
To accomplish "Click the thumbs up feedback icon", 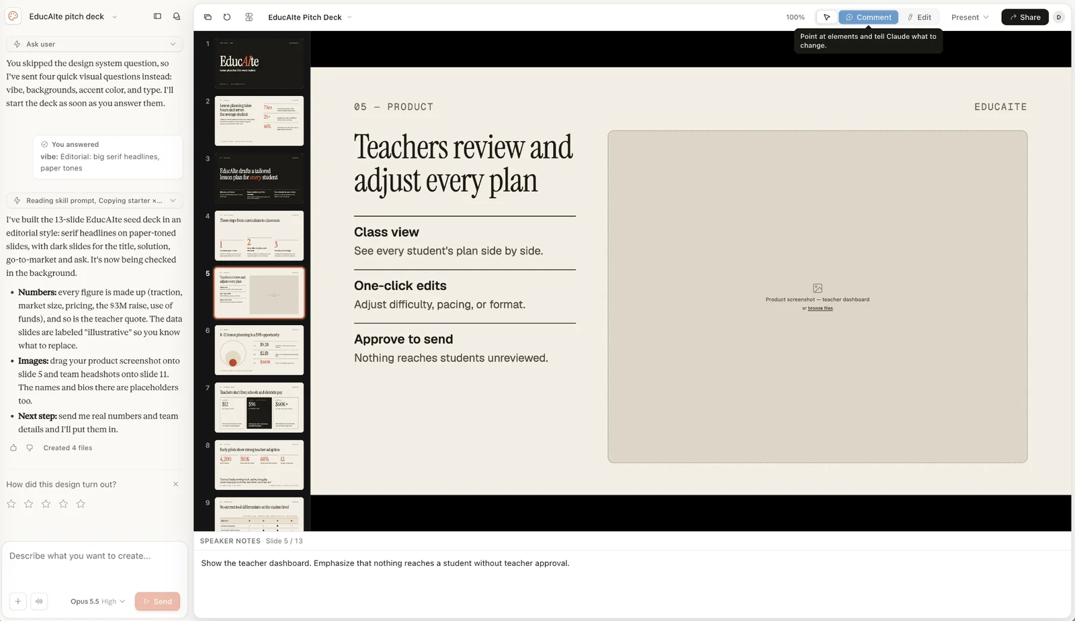I will [x=13, y=448].
